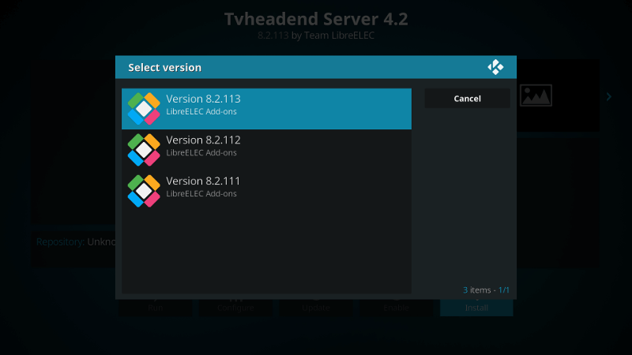Click the dimmed Run button

pos(156,308)
